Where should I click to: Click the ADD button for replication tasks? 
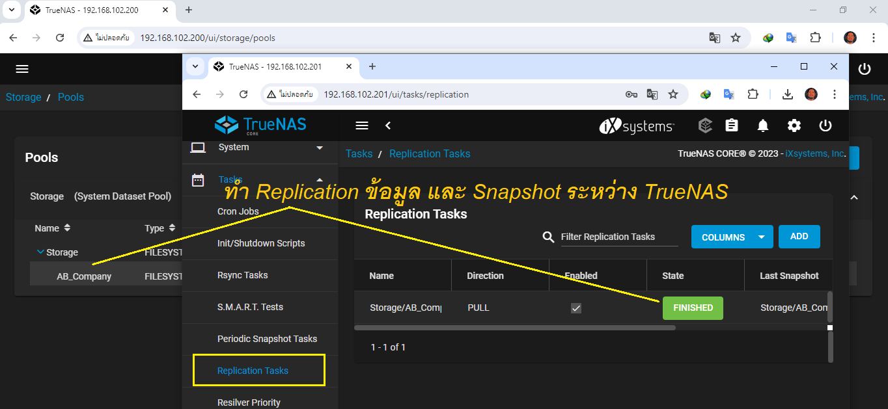799,237
